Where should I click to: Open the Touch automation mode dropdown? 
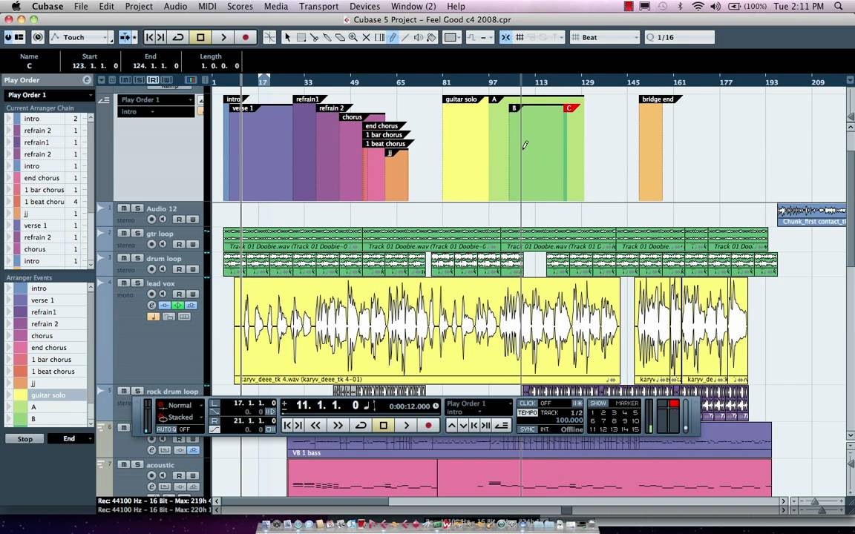81,37
